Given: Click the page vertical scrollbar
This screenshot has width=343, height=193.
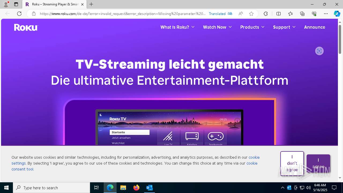Looking at the screenshot, I should coord(340,39).
